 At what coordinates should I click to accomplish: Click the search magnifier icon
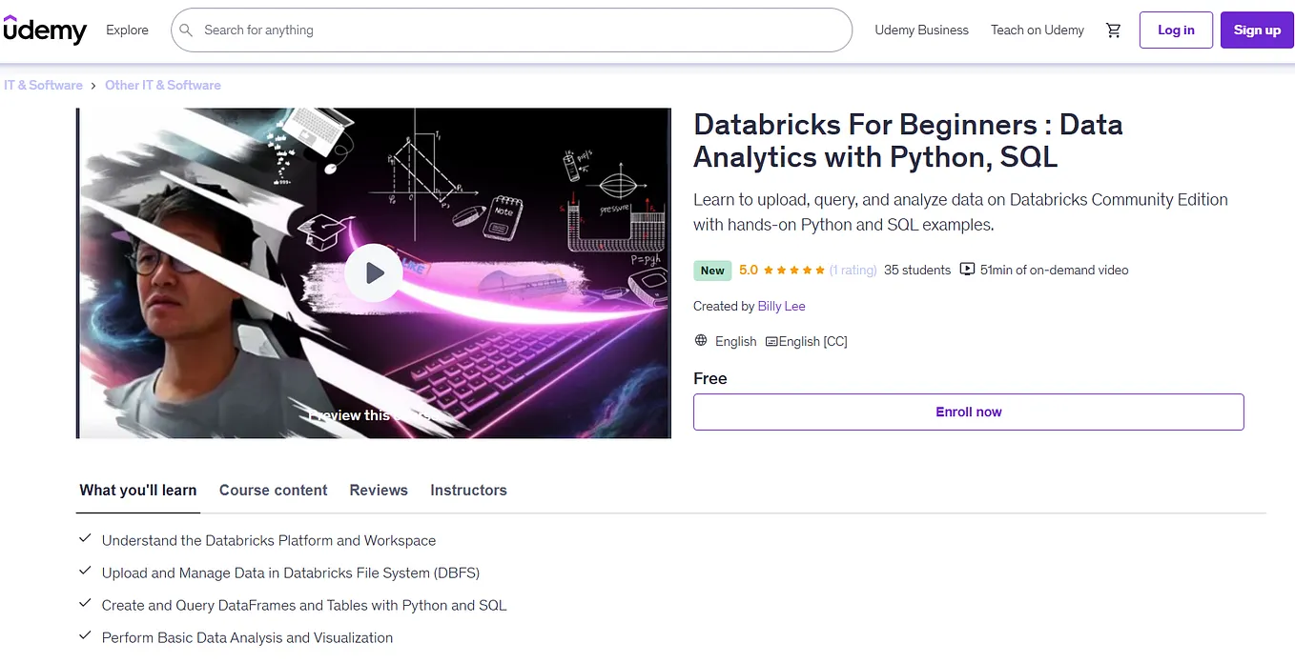(x=186, y=30)
